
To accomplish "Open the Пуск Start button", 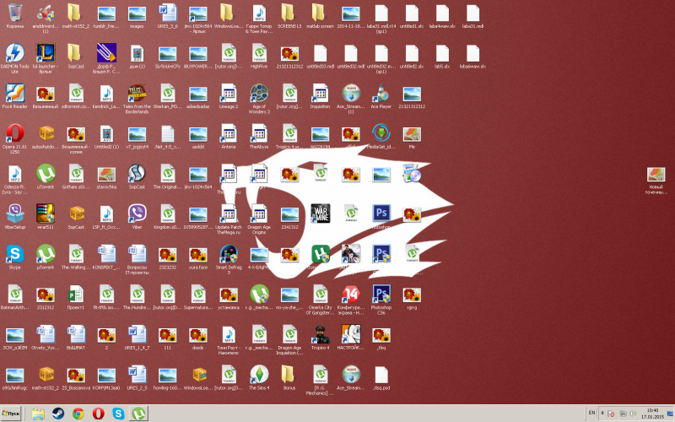I will [x=11, y=414].
